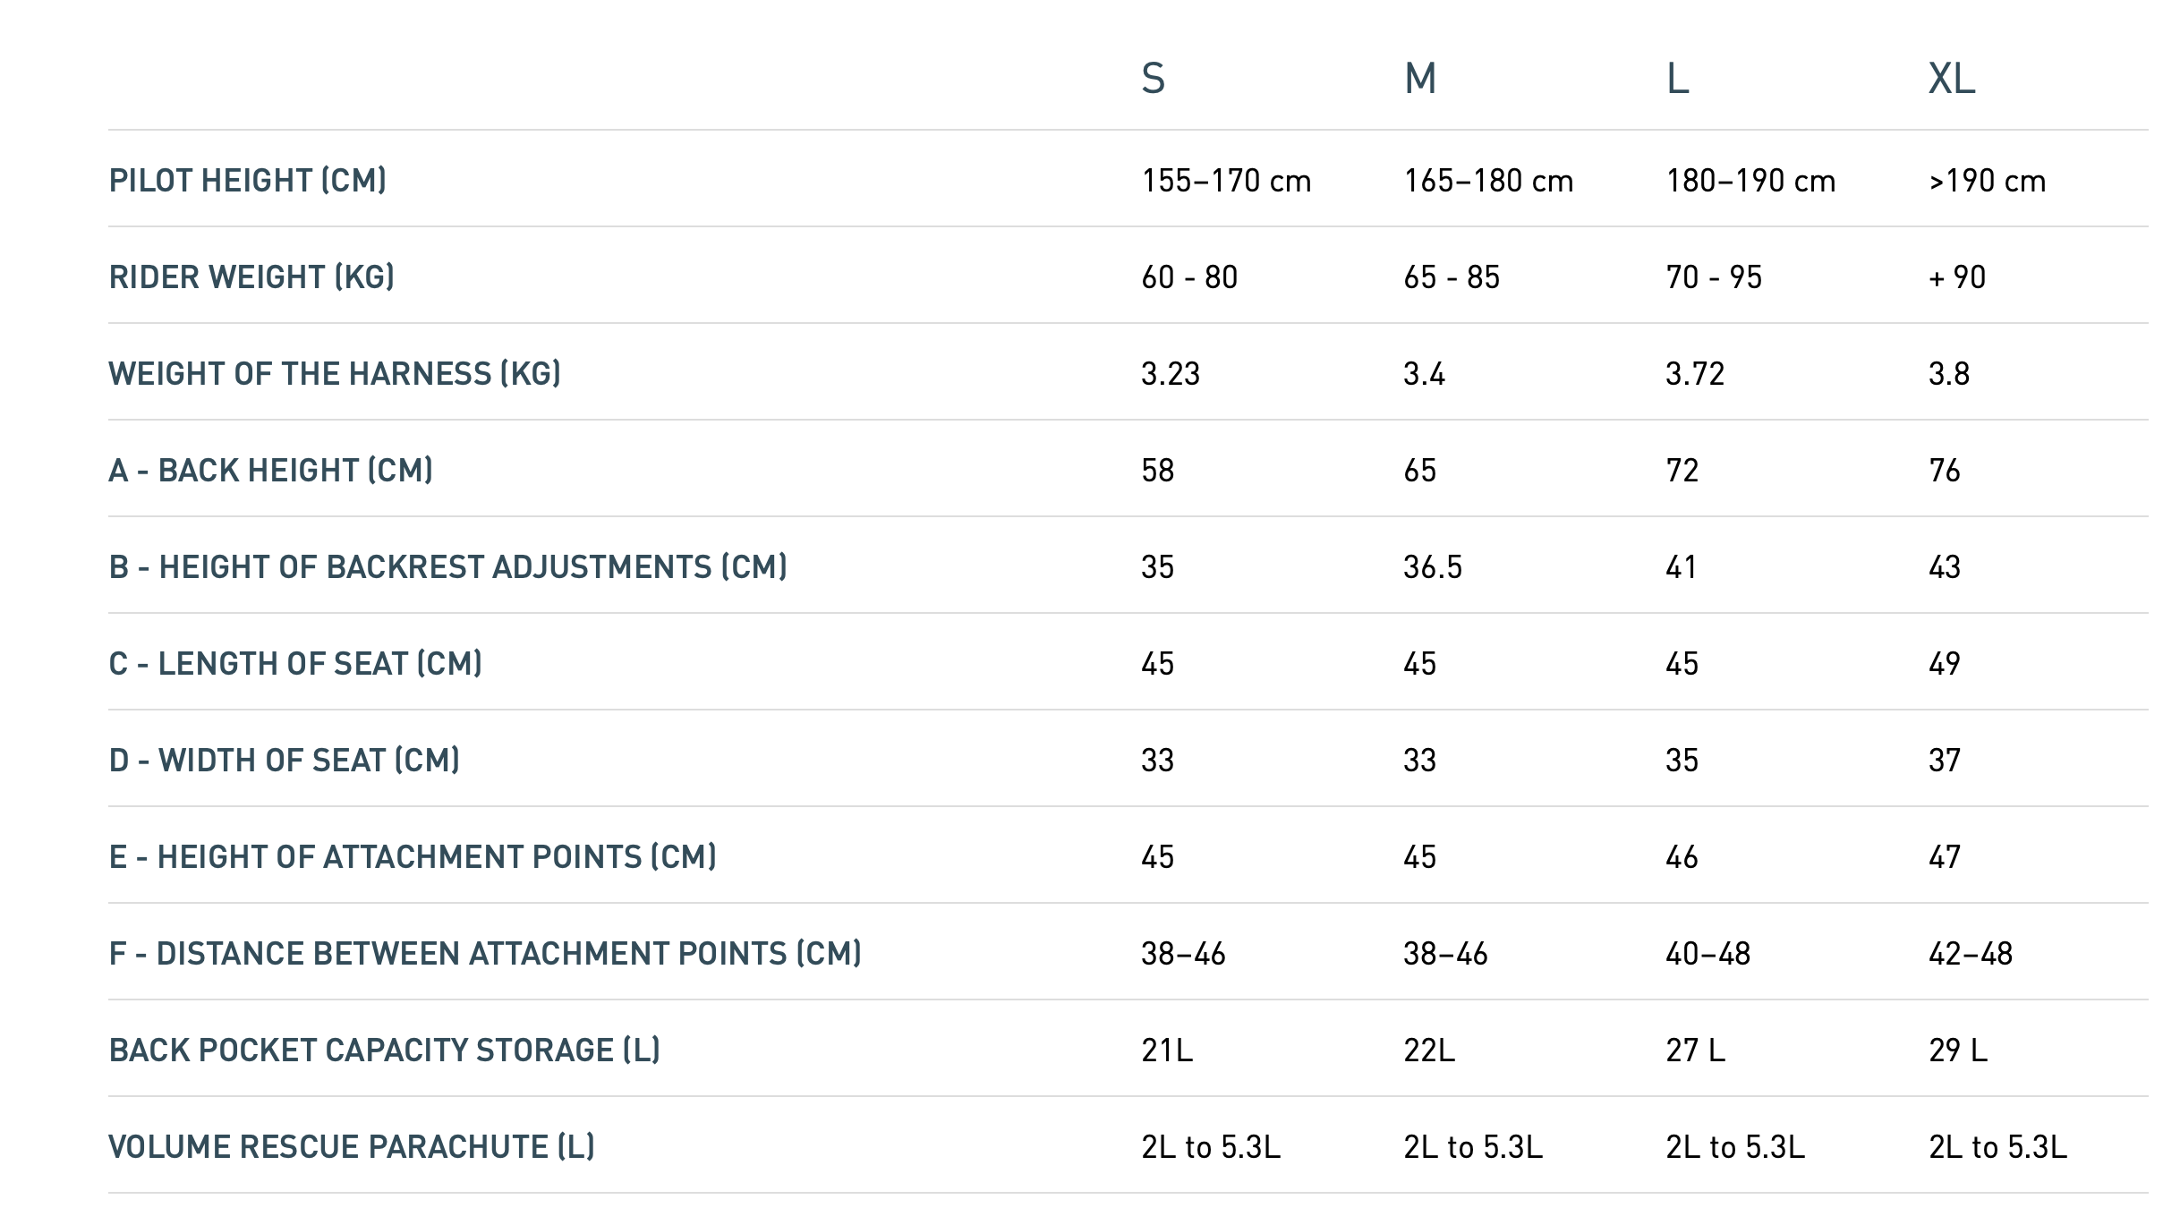
Task: Click the L size column header
Action: (x=1677, y=79)
